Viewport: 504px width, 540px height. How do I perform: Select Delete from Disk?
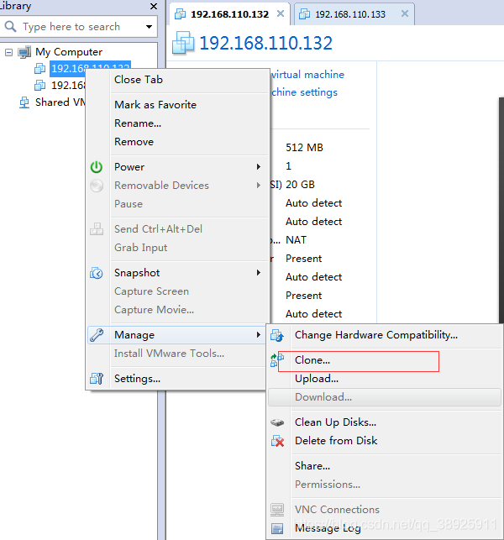pos(336,441)
